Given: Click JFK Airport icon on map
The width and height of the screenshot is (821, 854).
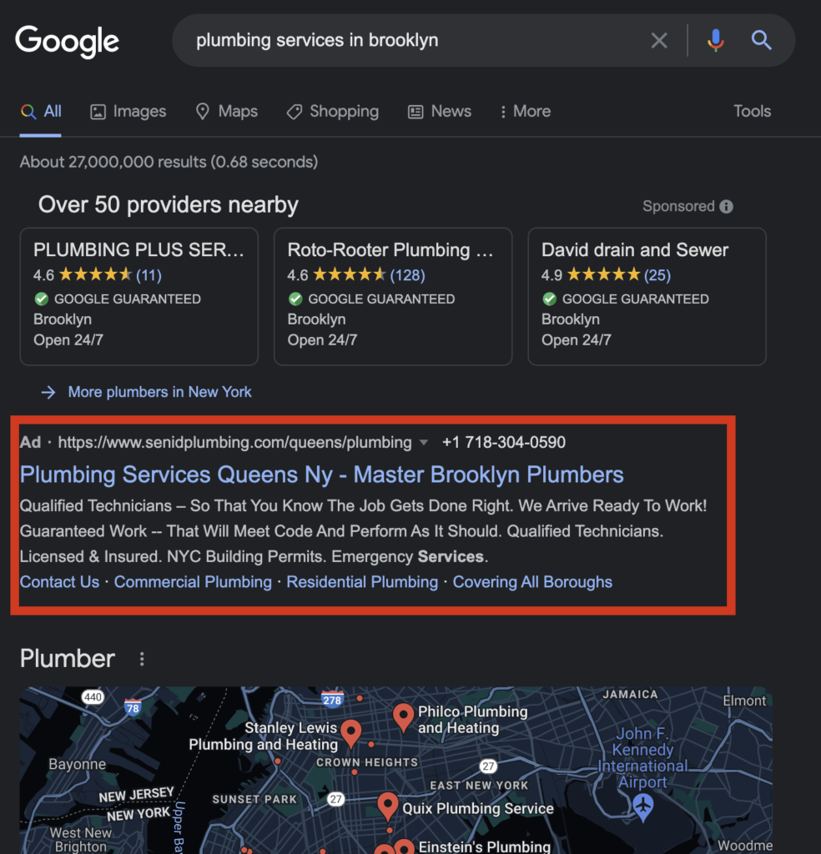Looking at the screenshot, I should (643, 806).
